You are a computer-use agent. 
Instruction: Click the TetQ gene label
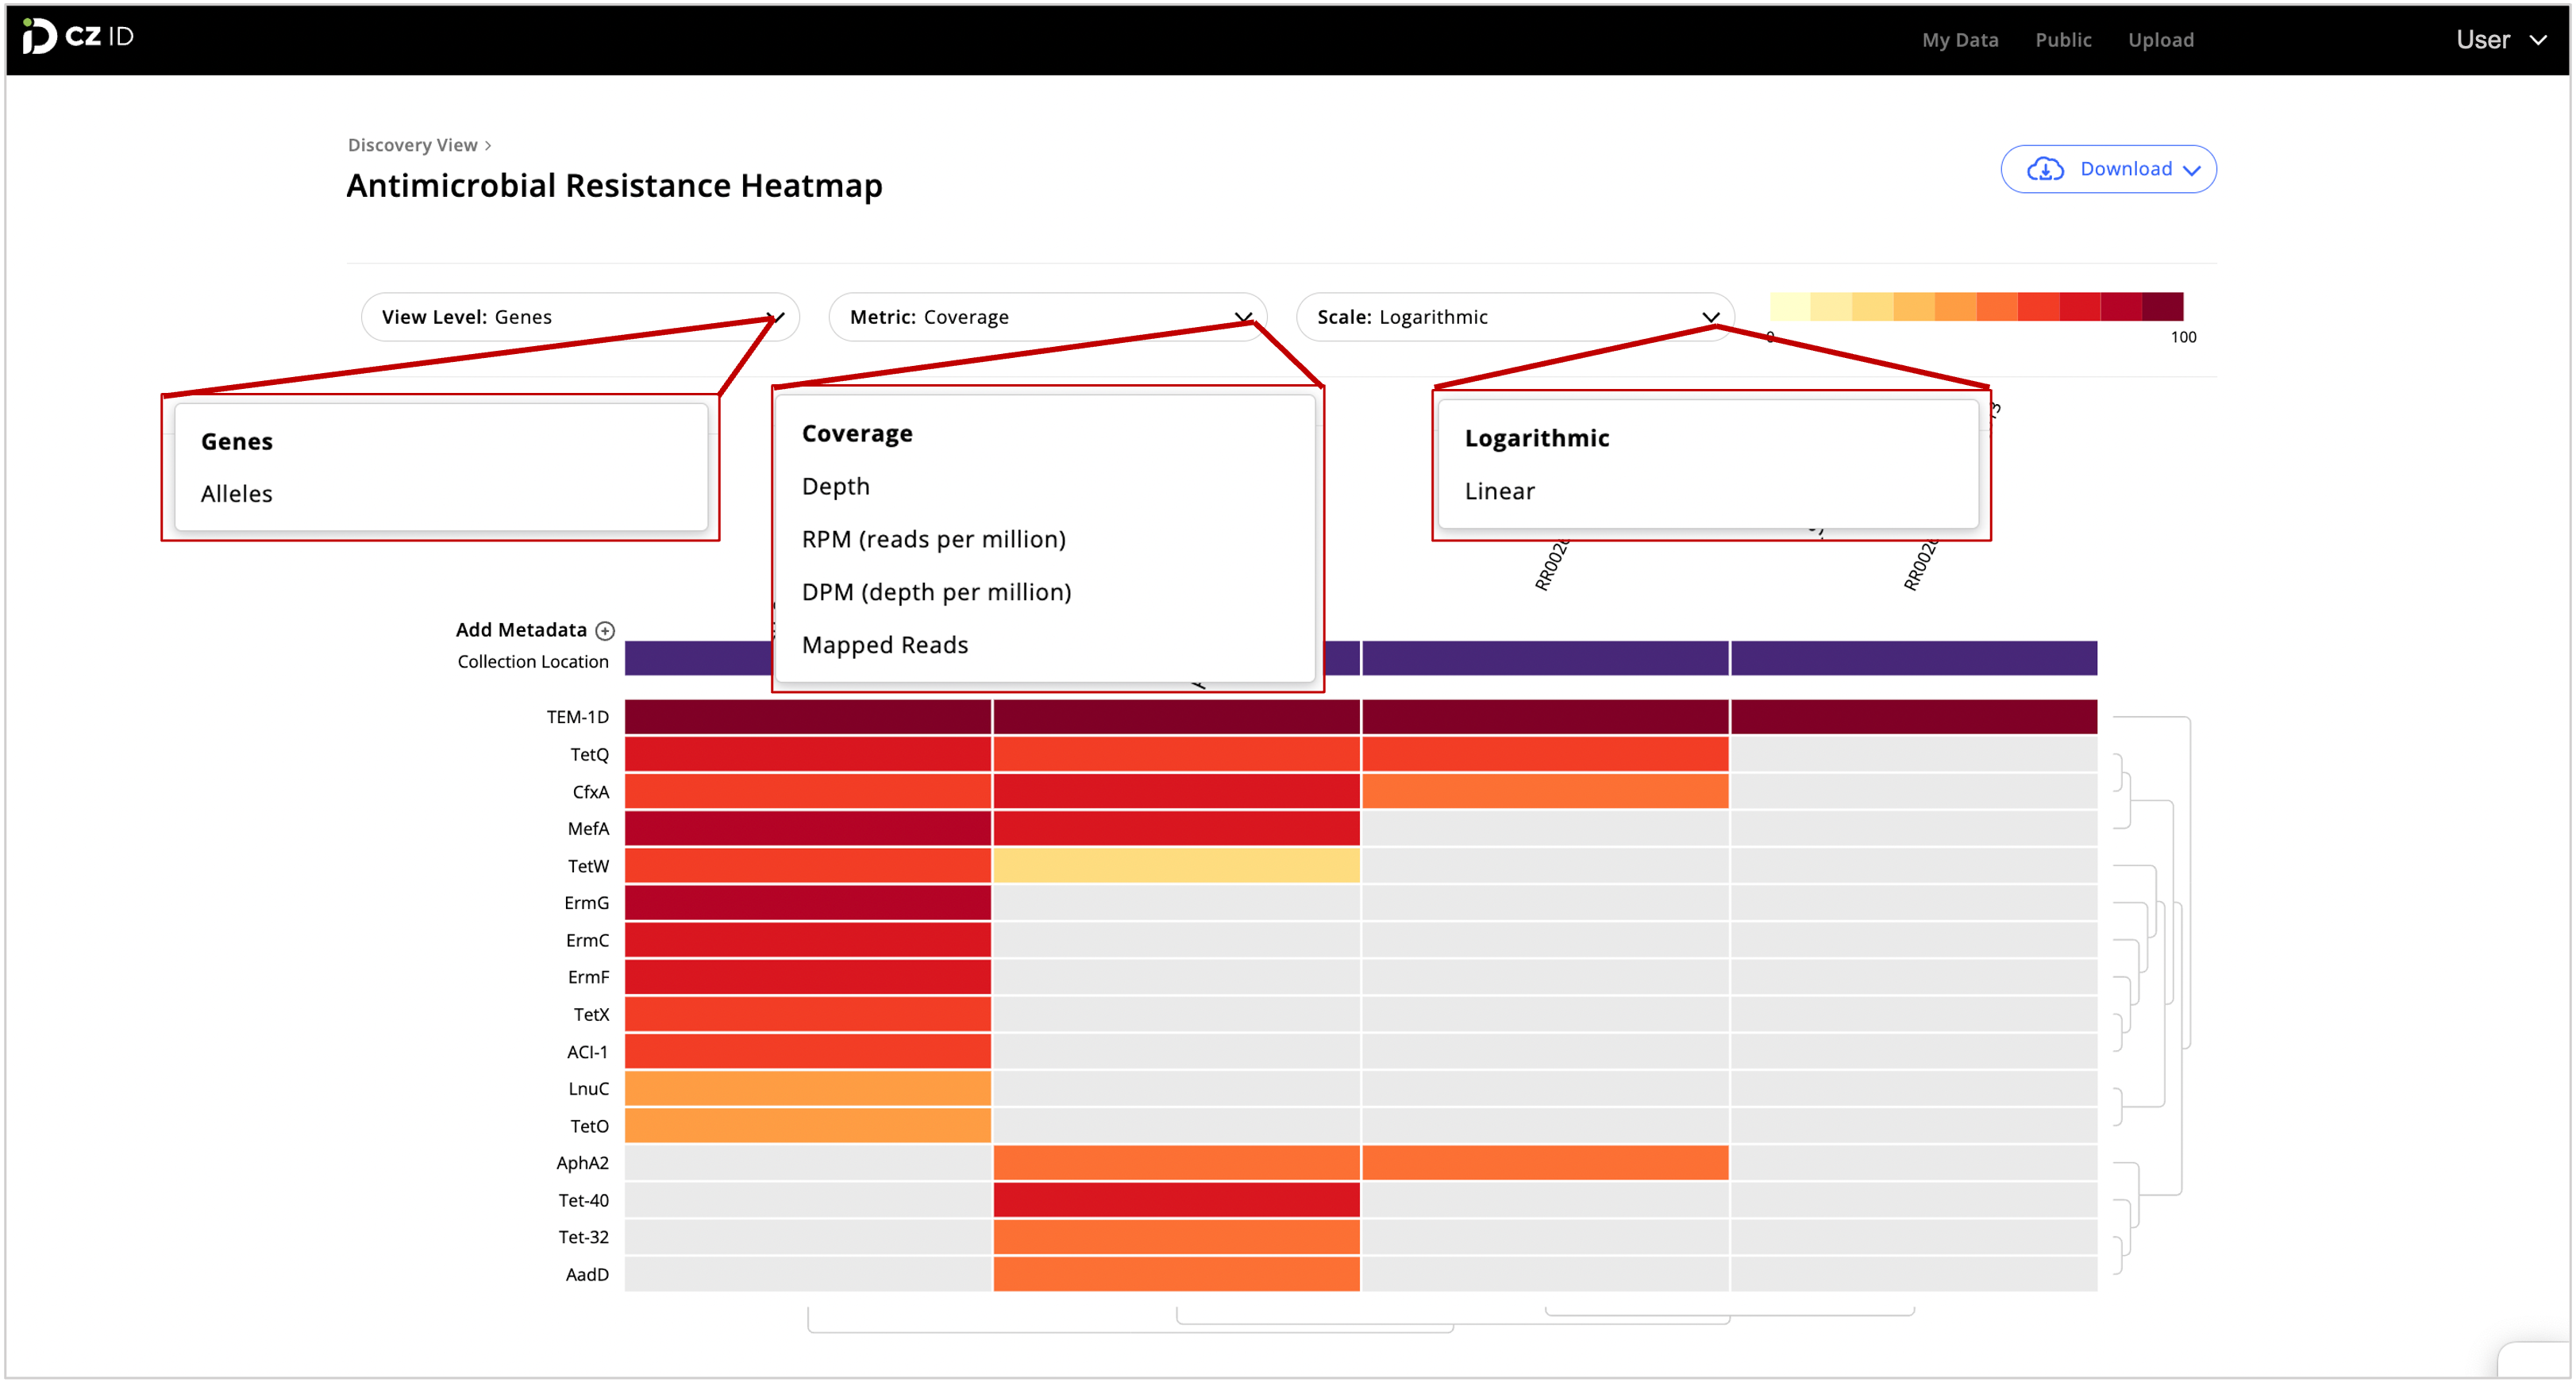pos(589,755)
